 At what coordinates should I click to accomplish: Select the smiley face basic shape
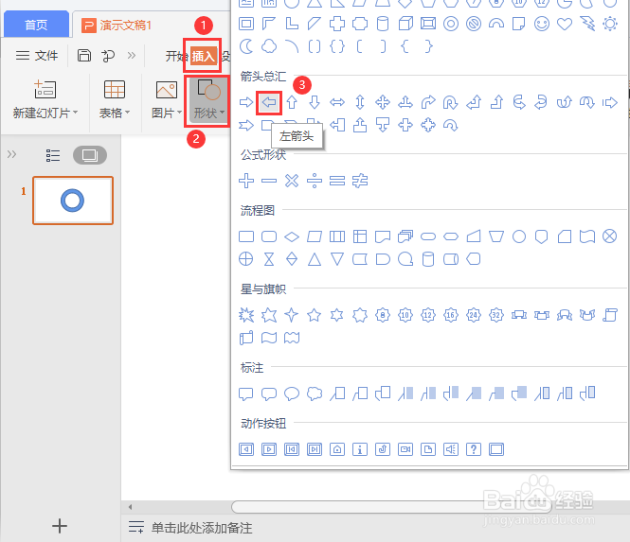tap(542, 24)
